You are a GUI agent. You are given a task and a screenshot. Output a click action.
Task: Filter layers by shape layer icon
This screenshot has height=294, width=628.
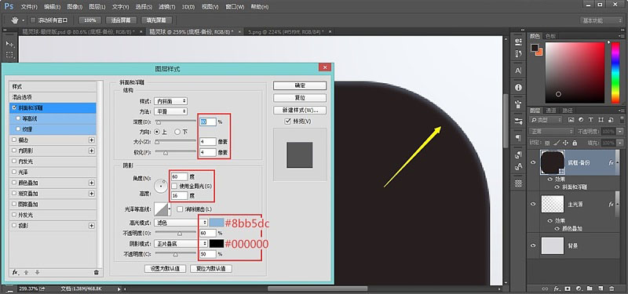pyautogui.click(x=600, y=120)
